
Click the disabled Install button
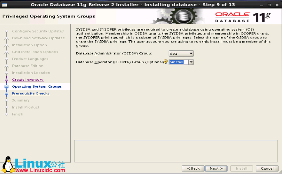242,168
